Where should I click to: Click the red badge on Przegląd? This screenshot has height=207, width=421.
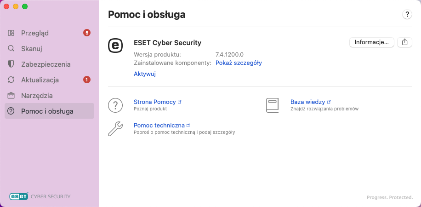pyautogui.click(x=87, y=33)
